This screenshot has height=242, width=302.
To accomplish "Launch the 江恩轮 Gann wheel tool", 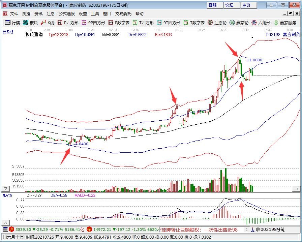I will click(217, 23).
